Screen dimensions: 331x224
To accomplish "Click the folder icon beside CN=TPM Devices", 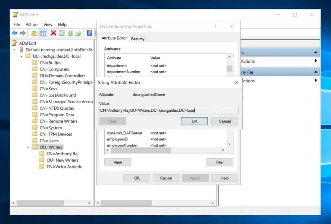I will (35, 134).
